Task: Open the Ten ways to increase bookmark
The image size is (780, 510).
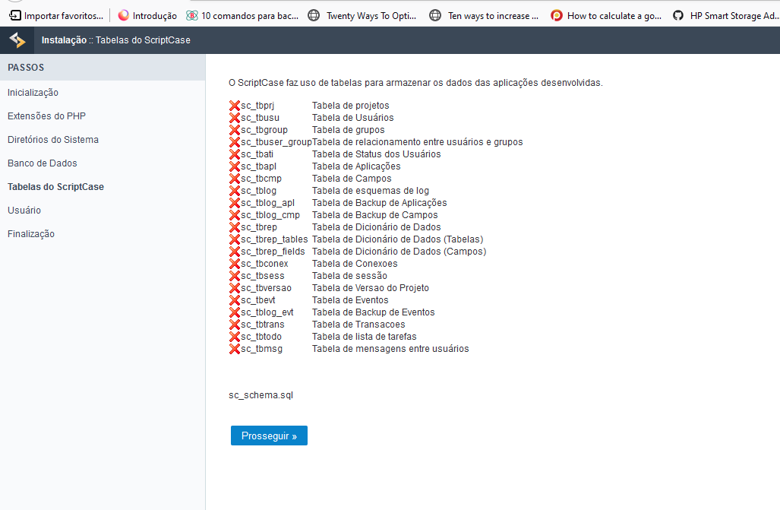Action: tap(484, 15)
